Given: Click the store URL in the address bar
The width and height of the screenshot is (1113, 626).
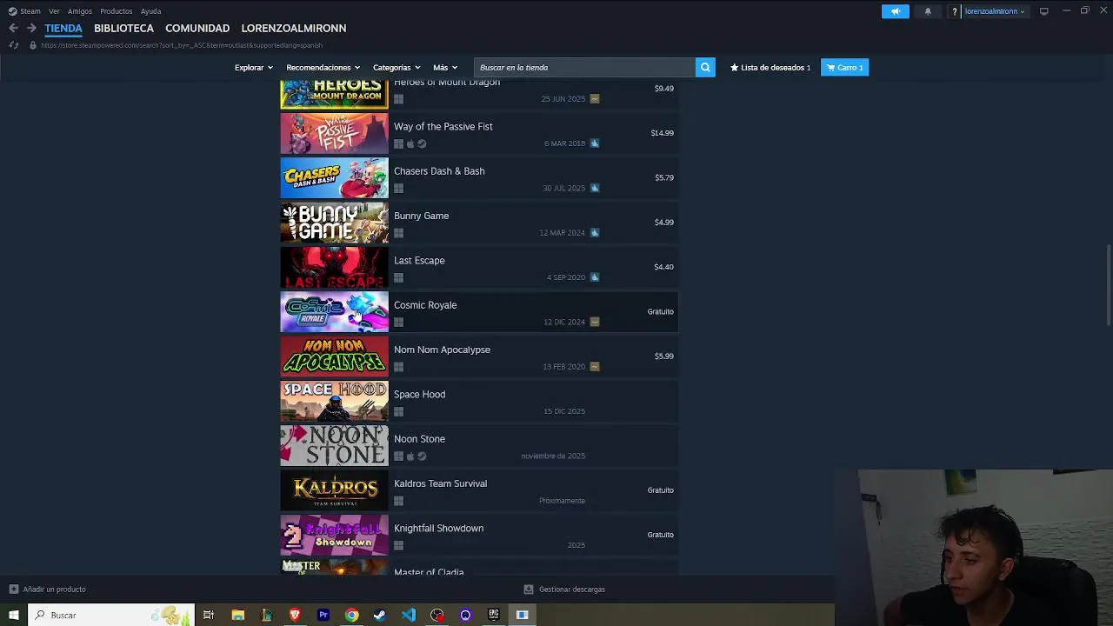Looking at the screenshot, I should (x=182, y=45).
